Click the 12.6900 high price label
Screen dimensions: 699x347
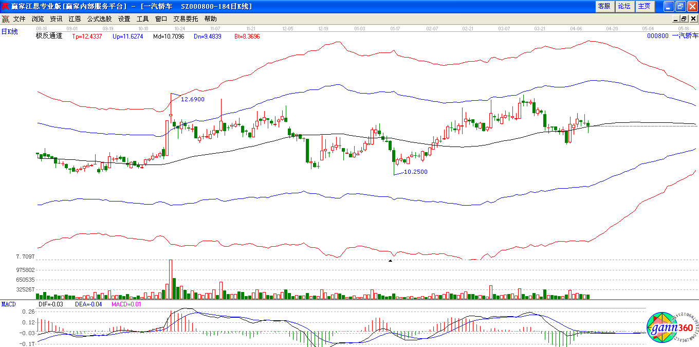[x=193, y=99]
